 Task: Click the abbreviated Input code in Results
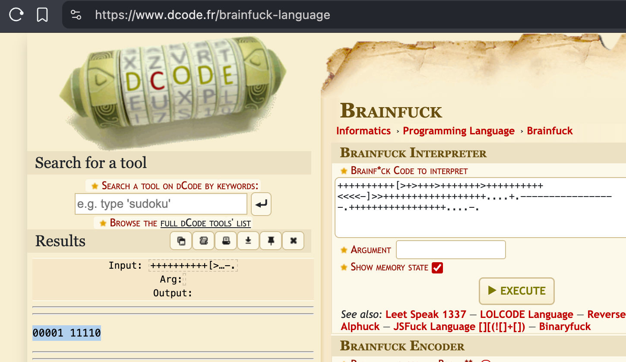(x=193, y=266)
